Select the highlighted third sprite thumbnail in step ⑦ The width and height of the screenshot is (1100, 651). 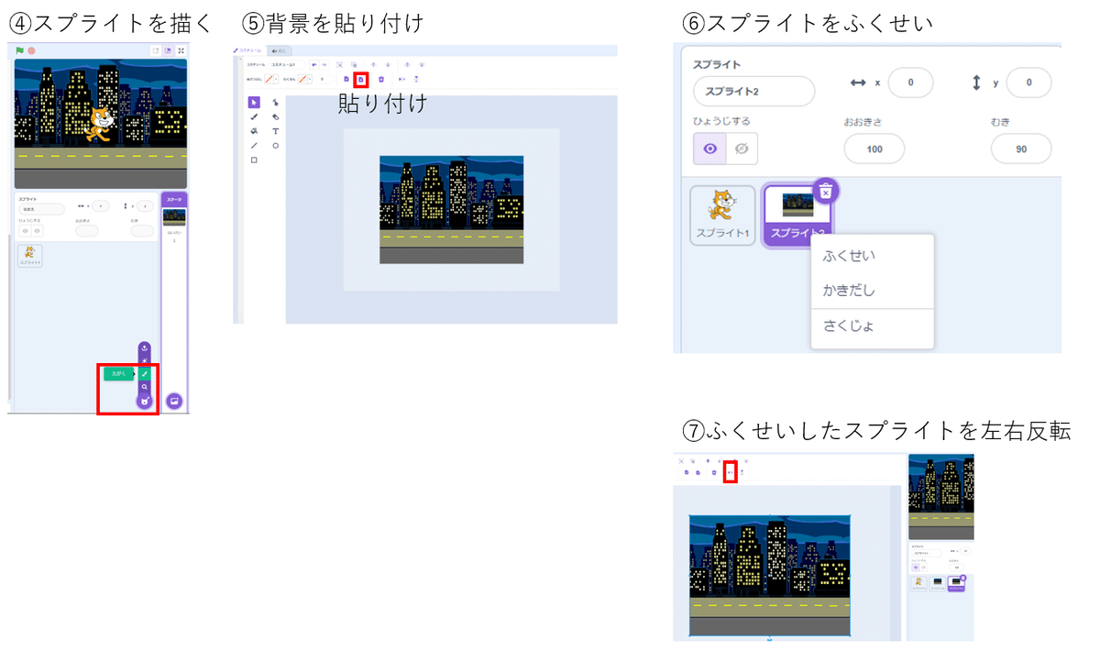[956, 584]
